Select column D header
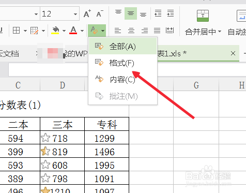The width and height of the screenshot is (246, 193). point(63,85)
